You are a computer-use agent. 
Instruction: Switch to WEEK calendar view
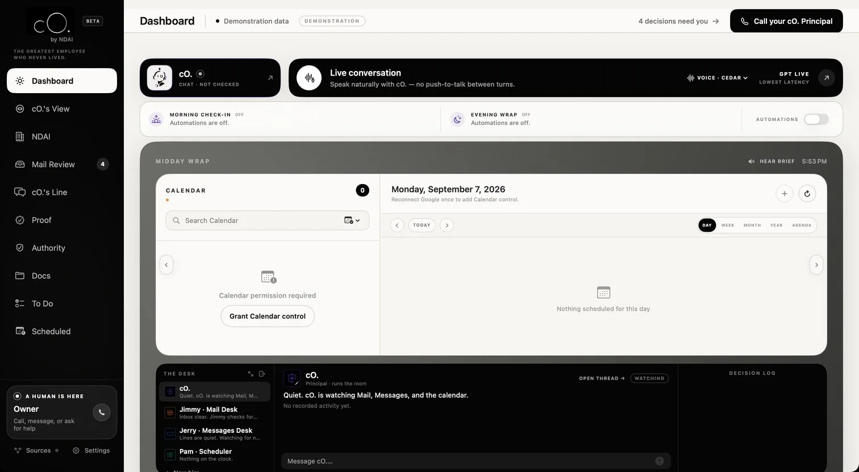click(728, 225)
